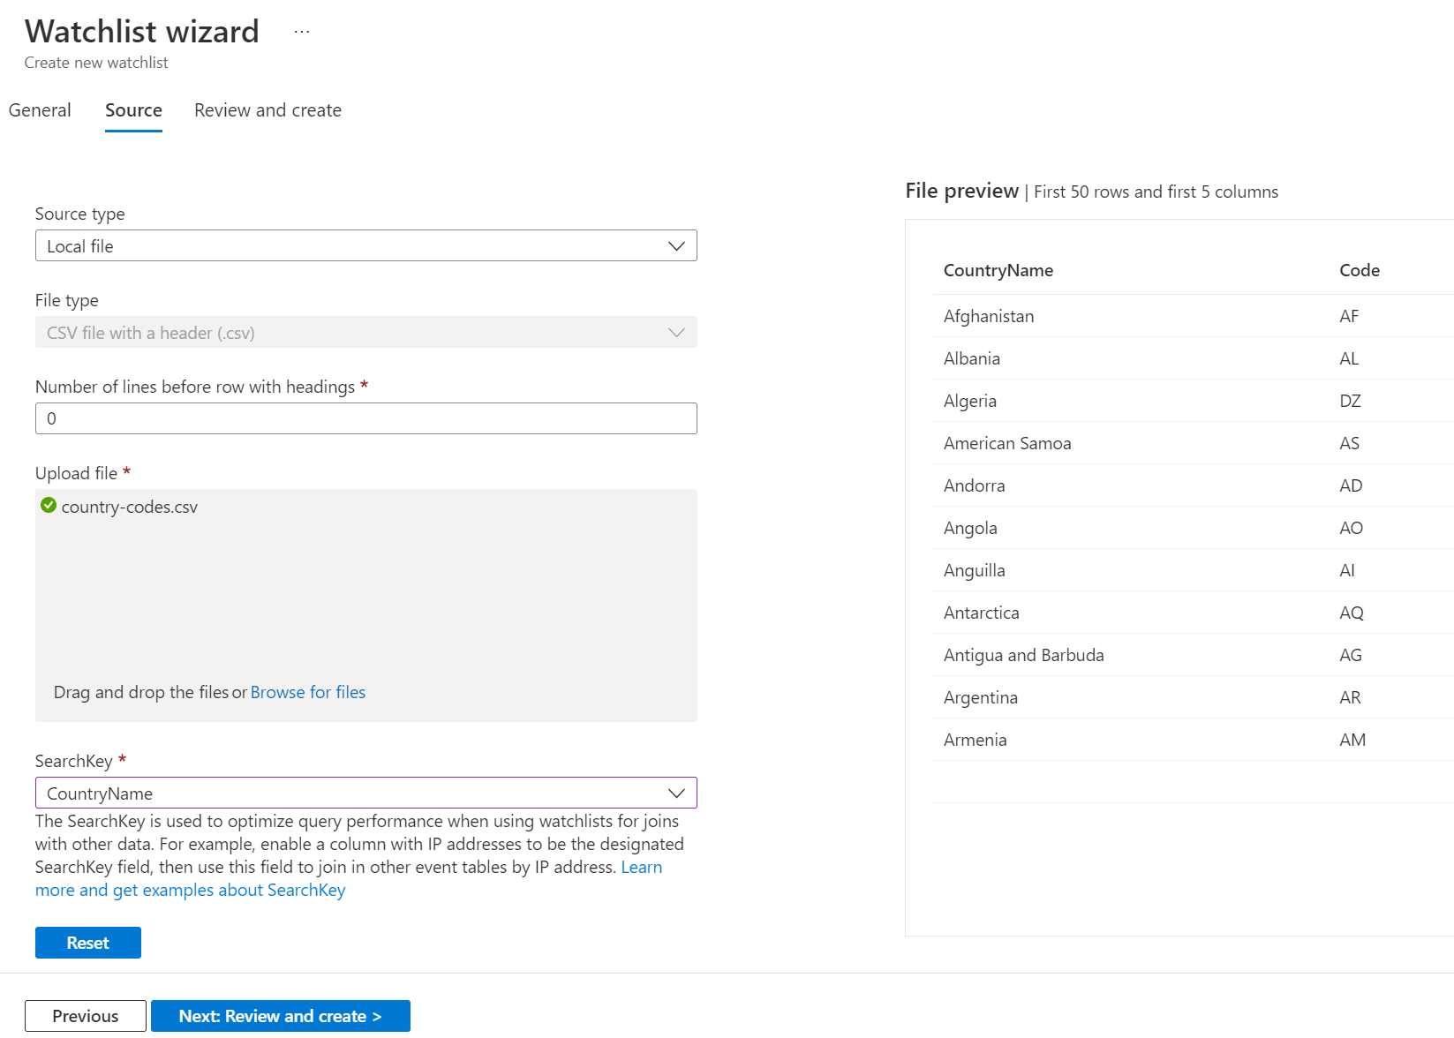This screenshot has width=1454, height=1038.
Task: Focus the number of lines input field
Action: [365, 418]
